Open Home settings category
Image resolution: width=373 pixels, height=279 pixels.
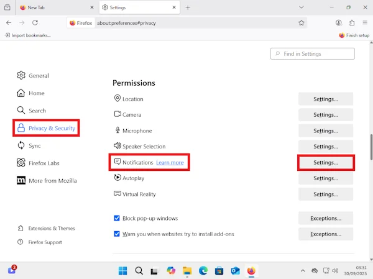[30, 93]
